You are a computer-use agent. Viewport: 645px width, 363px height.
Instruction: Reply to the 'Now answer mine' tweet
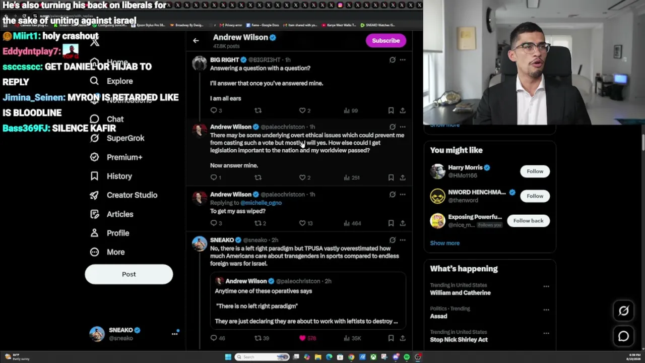tap(216, 177)
